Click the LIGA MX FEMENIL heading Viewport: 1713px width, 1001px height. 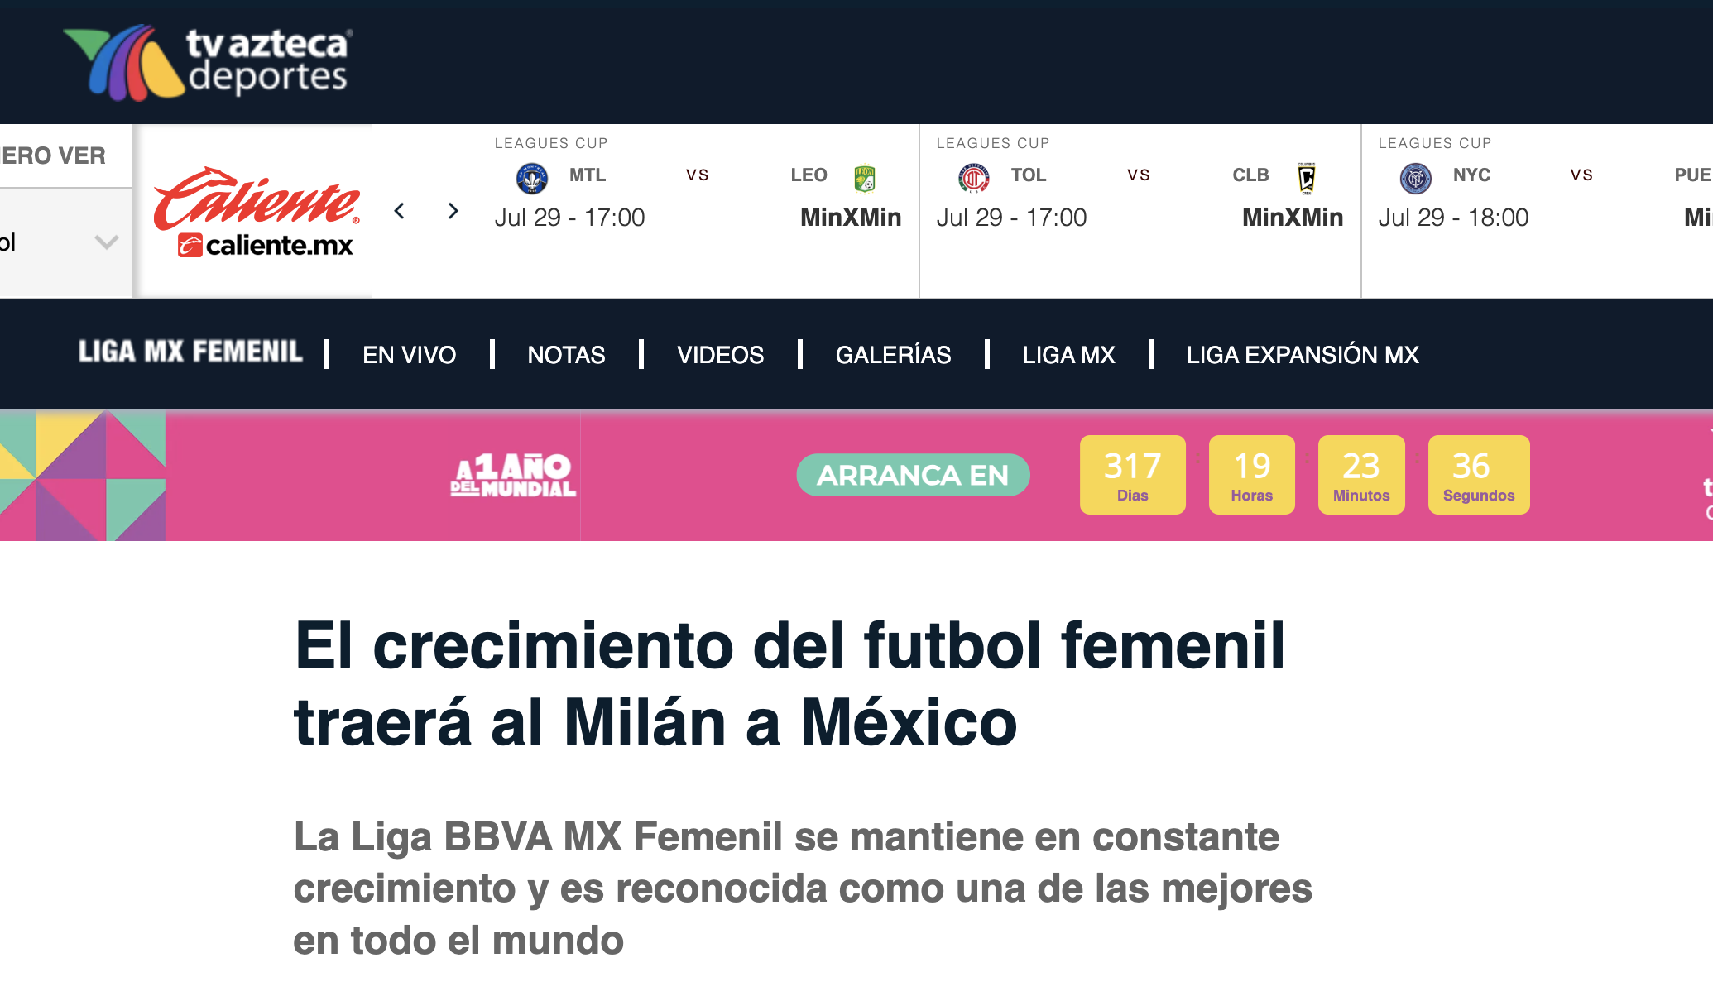click(x=190, y=352)
